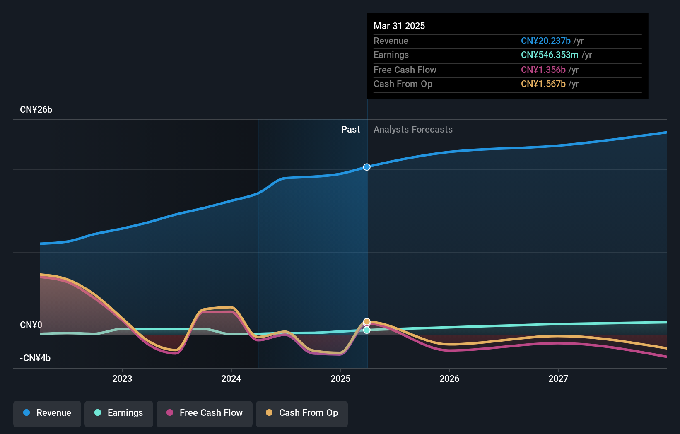Screen dimensions: 680x434
Task: Click the CN¥0 y-axis label
Action: tap(31, 325)
